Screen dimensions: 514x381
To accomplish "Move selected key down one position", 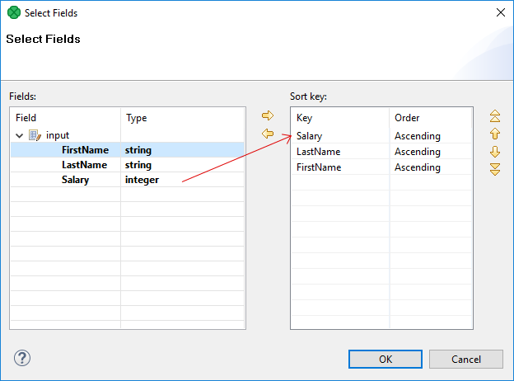I will (495, 152).
